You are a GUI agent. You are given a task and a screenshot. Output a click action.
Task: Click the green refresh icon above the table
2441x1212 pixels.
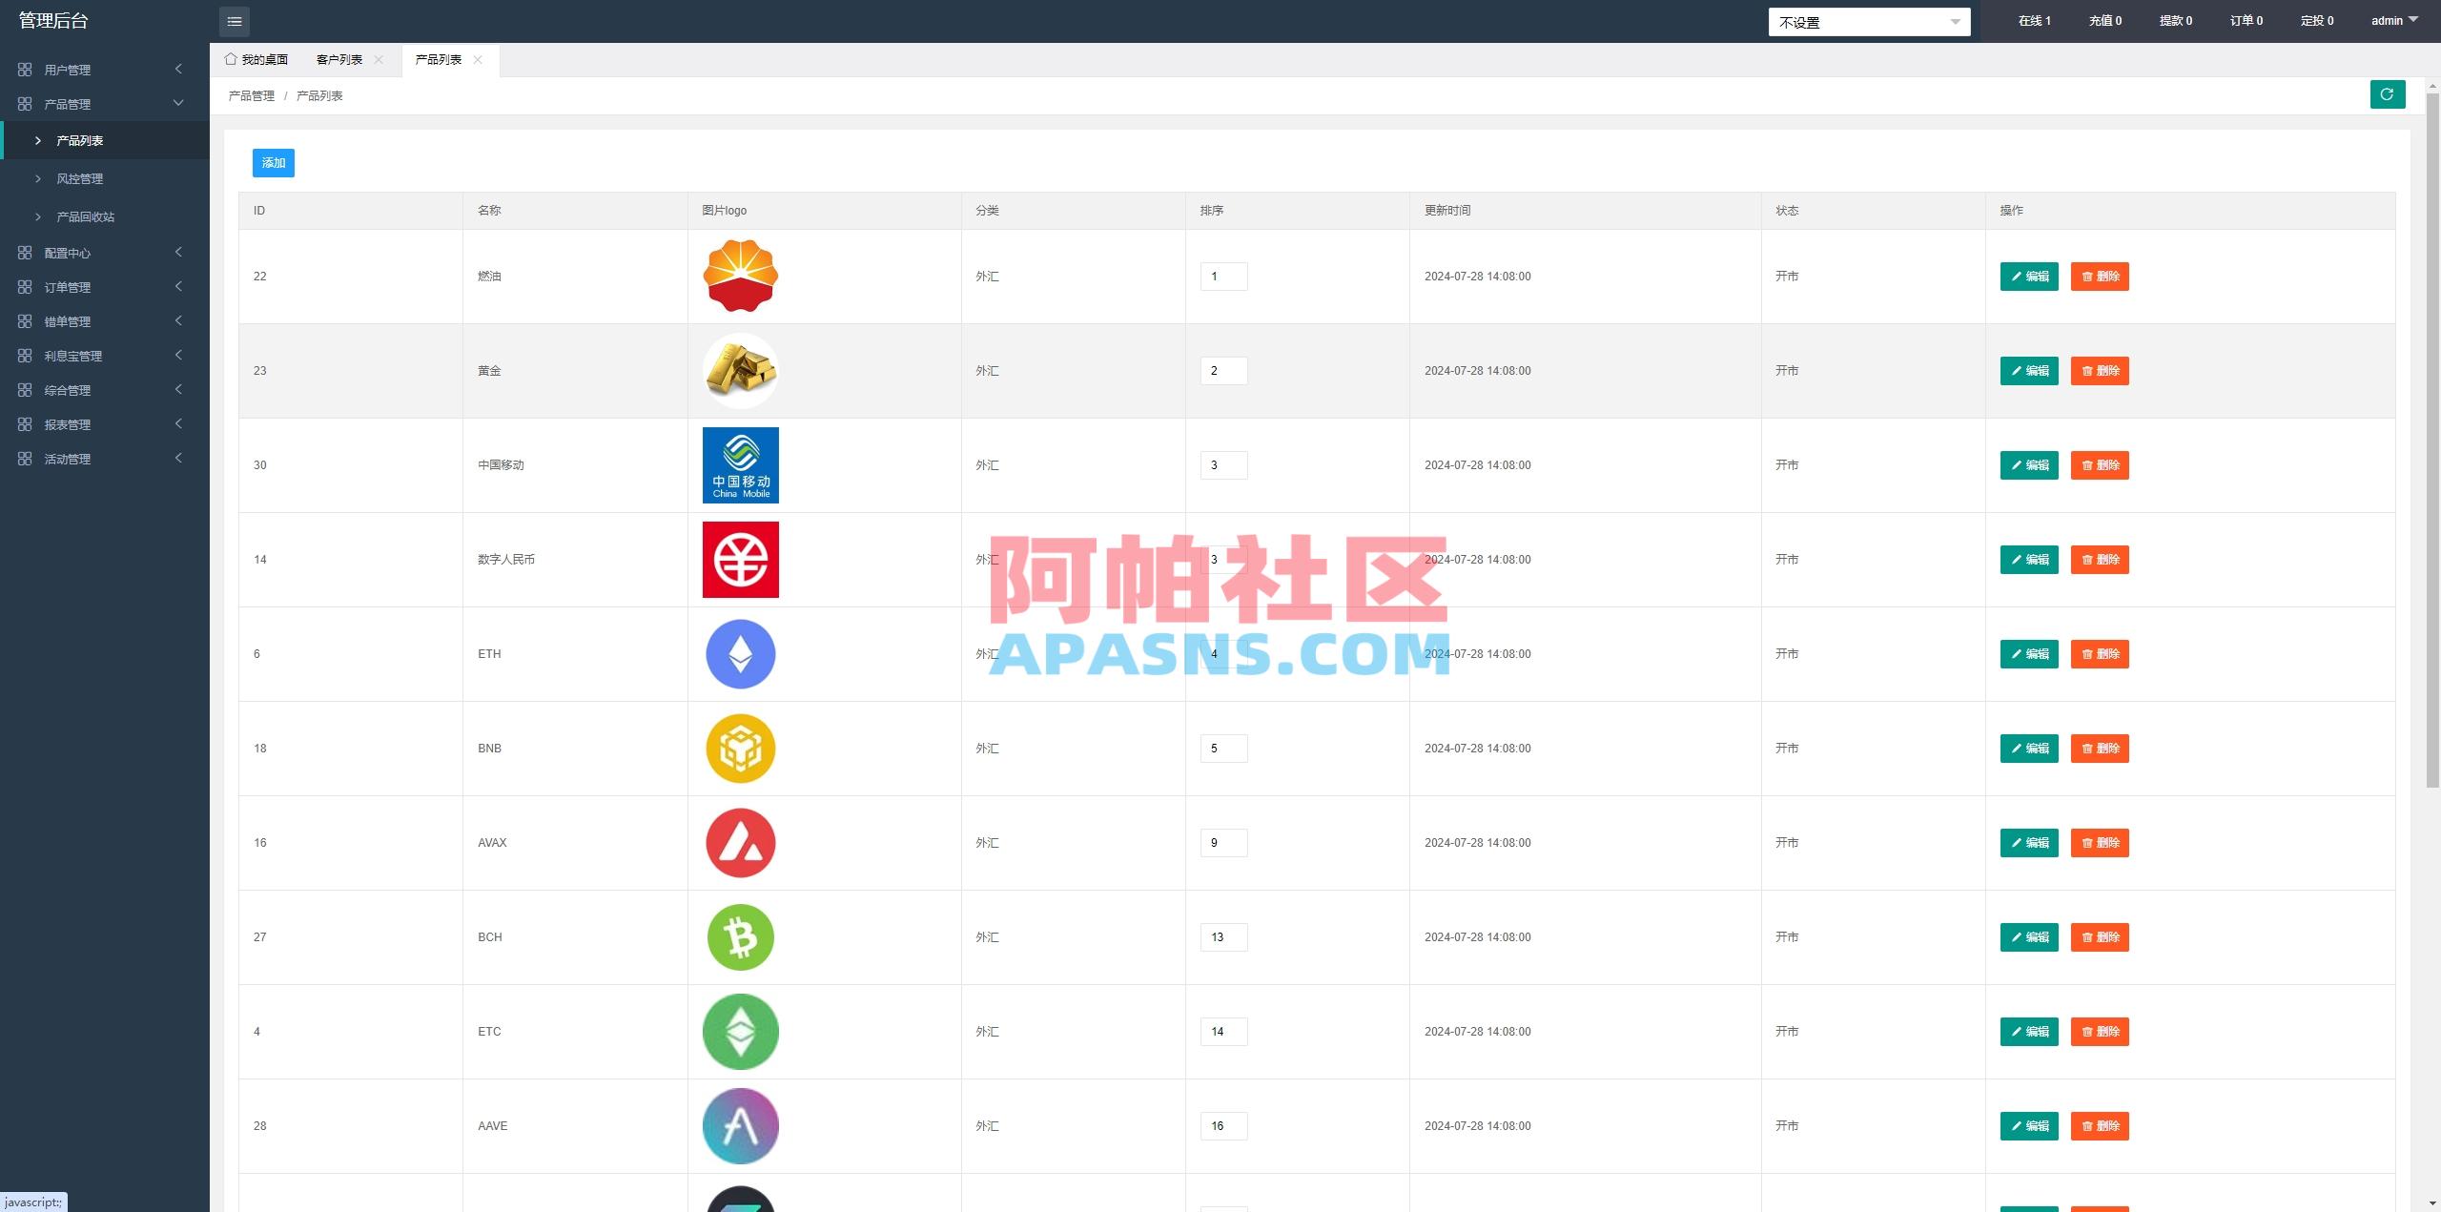click(2387, 94)
